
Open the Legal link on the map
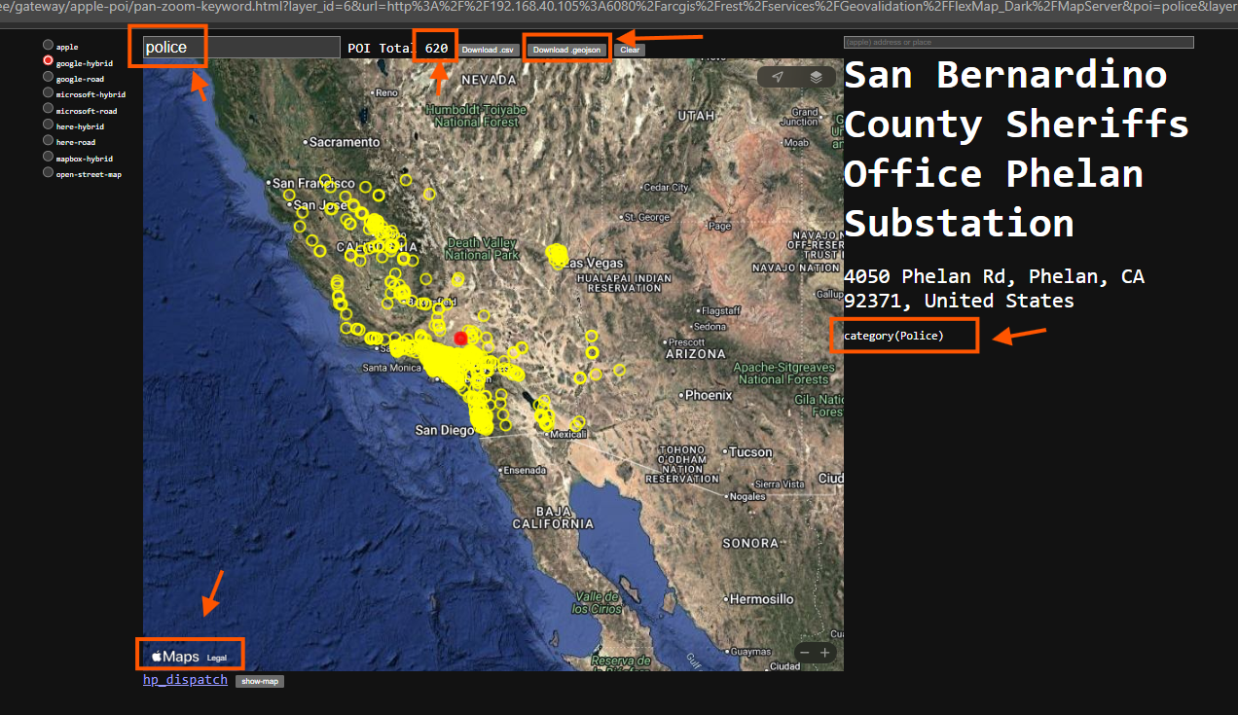coord(217,659)
